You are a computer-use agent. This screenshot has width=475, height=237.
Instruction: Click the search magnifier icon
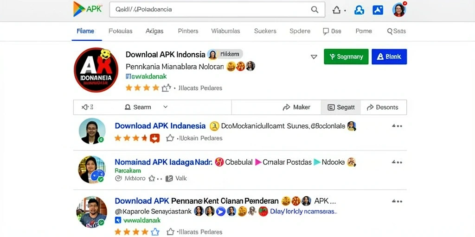point(315,9)
